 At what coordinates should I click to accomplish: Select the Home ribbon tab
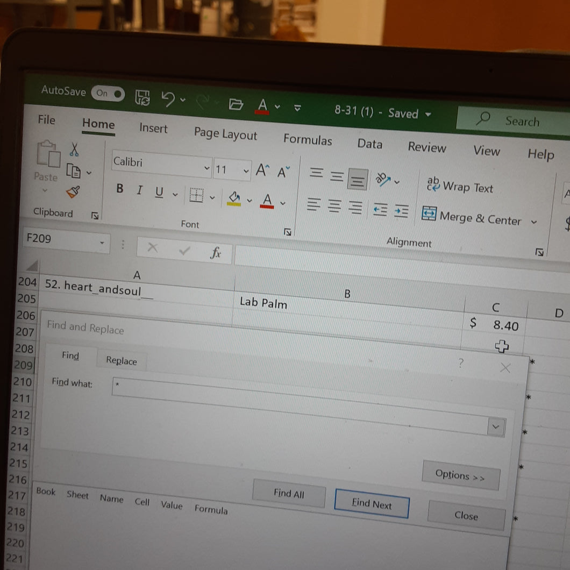pos(98,124)
